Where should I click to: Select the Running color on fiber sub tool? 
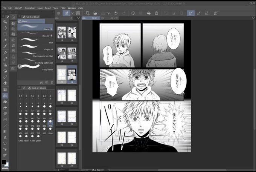(x=35, y=54)
